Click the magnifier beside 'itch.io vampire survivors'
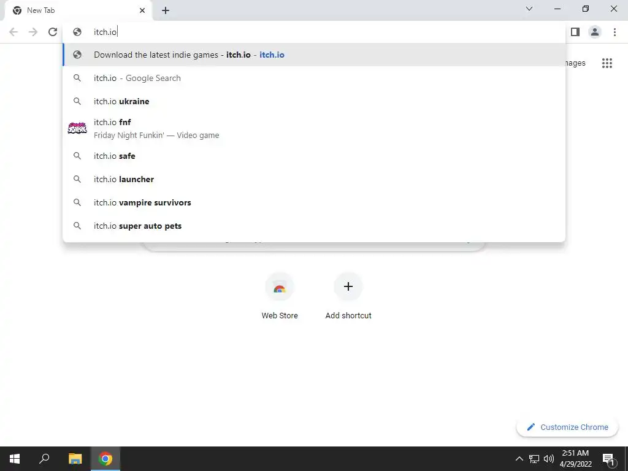This screenshot has height=471, width=628. coord(77,202)
